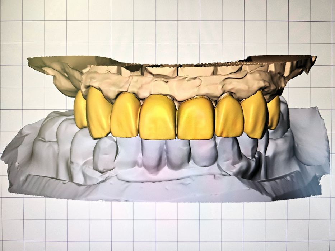Click the yellow lateral incisor crown on viewer's left
This screenshot has height=251, width=335.
pos(125,115)
